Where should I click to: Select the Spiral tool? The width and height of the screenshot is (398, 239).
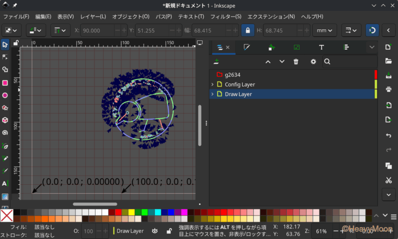tap(5, 133)
